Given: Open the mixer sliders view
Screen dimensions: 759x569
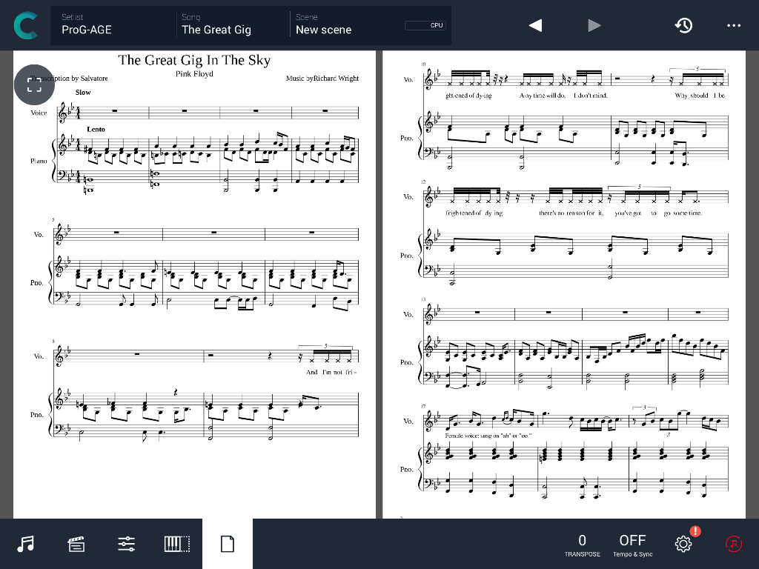Looking at the screenshot, I should (126, 544).
